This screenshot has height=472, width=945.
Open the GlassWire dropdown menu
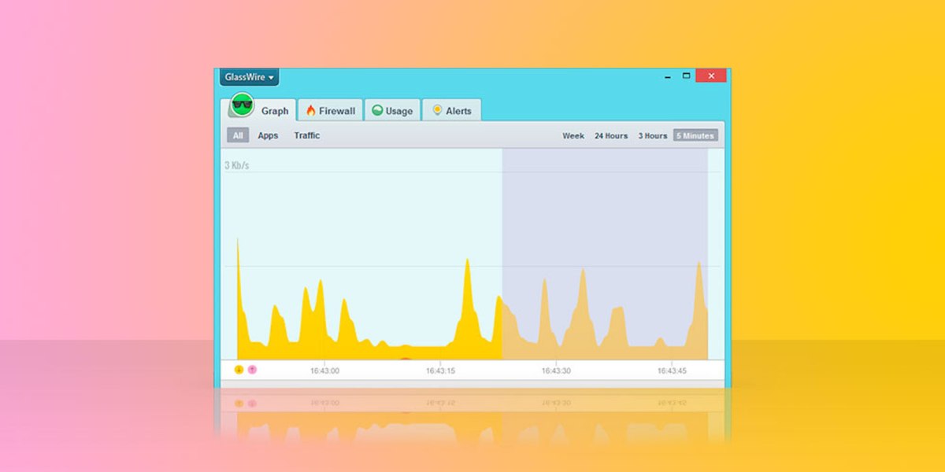click(249, 77)
